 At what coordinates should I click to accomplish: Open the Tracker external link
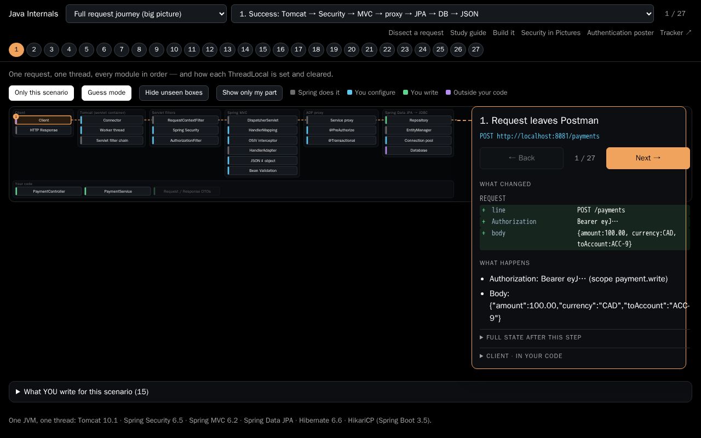pos(676,33)
